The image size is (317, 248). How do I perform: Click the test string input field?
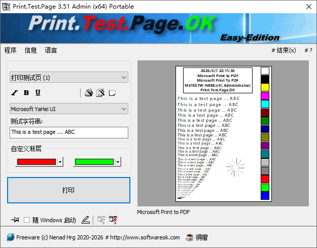coord(69,132)
